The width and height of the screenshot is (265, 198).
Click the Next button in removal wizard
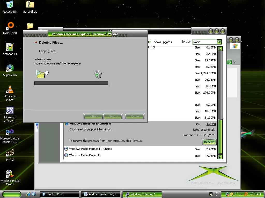[x=113, y=116]
